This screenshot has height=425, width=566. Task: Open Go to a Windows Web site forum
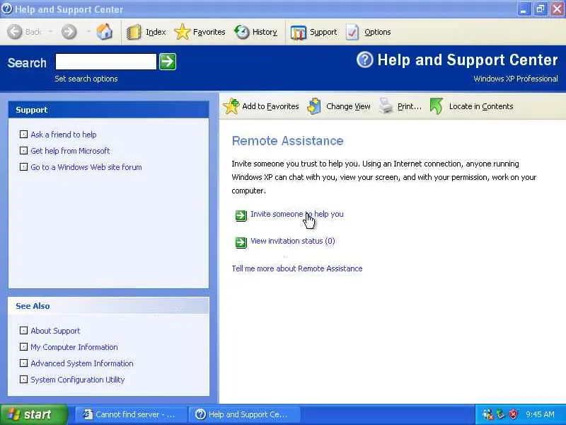pyautogui.click(x=86, y=167)
